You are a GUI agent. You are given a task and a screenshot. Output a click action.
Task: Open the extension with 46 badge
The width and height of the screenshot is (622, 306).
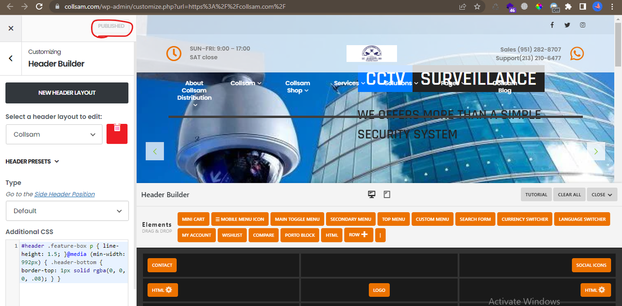point(510,7)
